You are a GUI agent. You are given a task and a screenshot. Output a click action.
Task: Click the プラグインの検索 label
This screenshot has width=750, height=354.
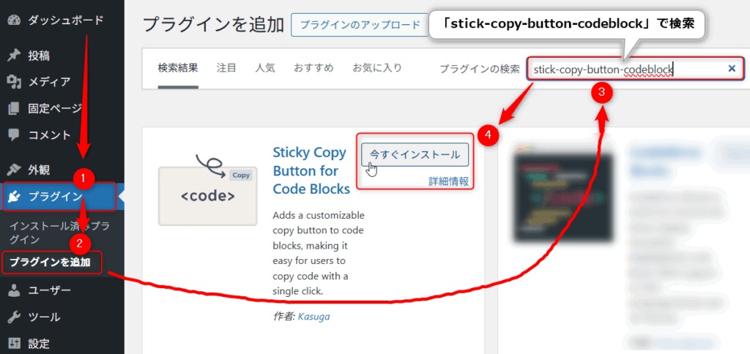(479, 69)
